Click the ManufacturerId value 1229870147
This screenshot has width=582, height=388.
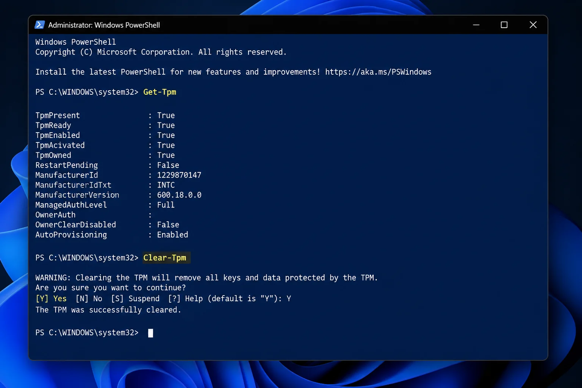pos(179,175)
